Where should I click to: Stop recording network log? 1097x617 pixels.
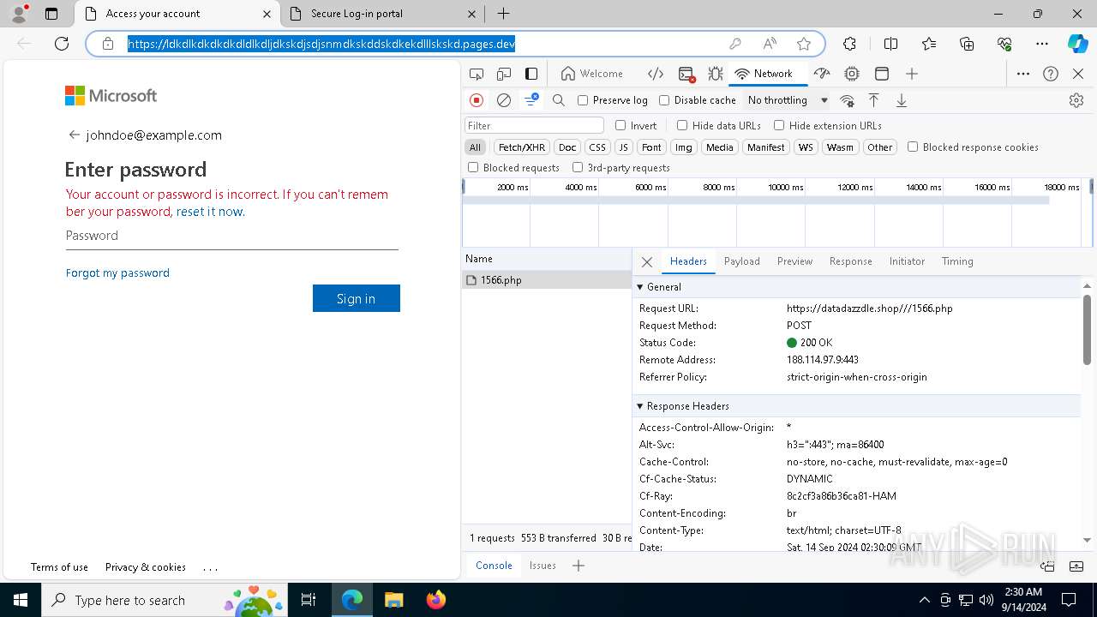(477, 100)
